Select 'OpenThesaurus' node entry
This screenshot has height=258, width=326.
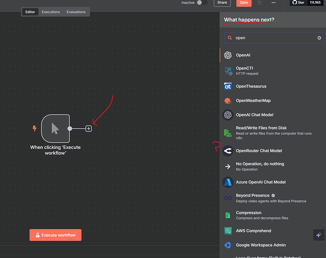pyautogui.click(x=273, y=86)
